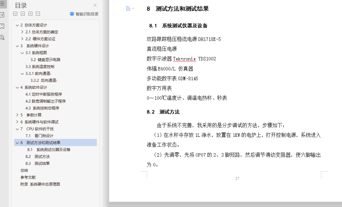
Task: Go to 4.3 系统控制总程序
Action: 42,108
